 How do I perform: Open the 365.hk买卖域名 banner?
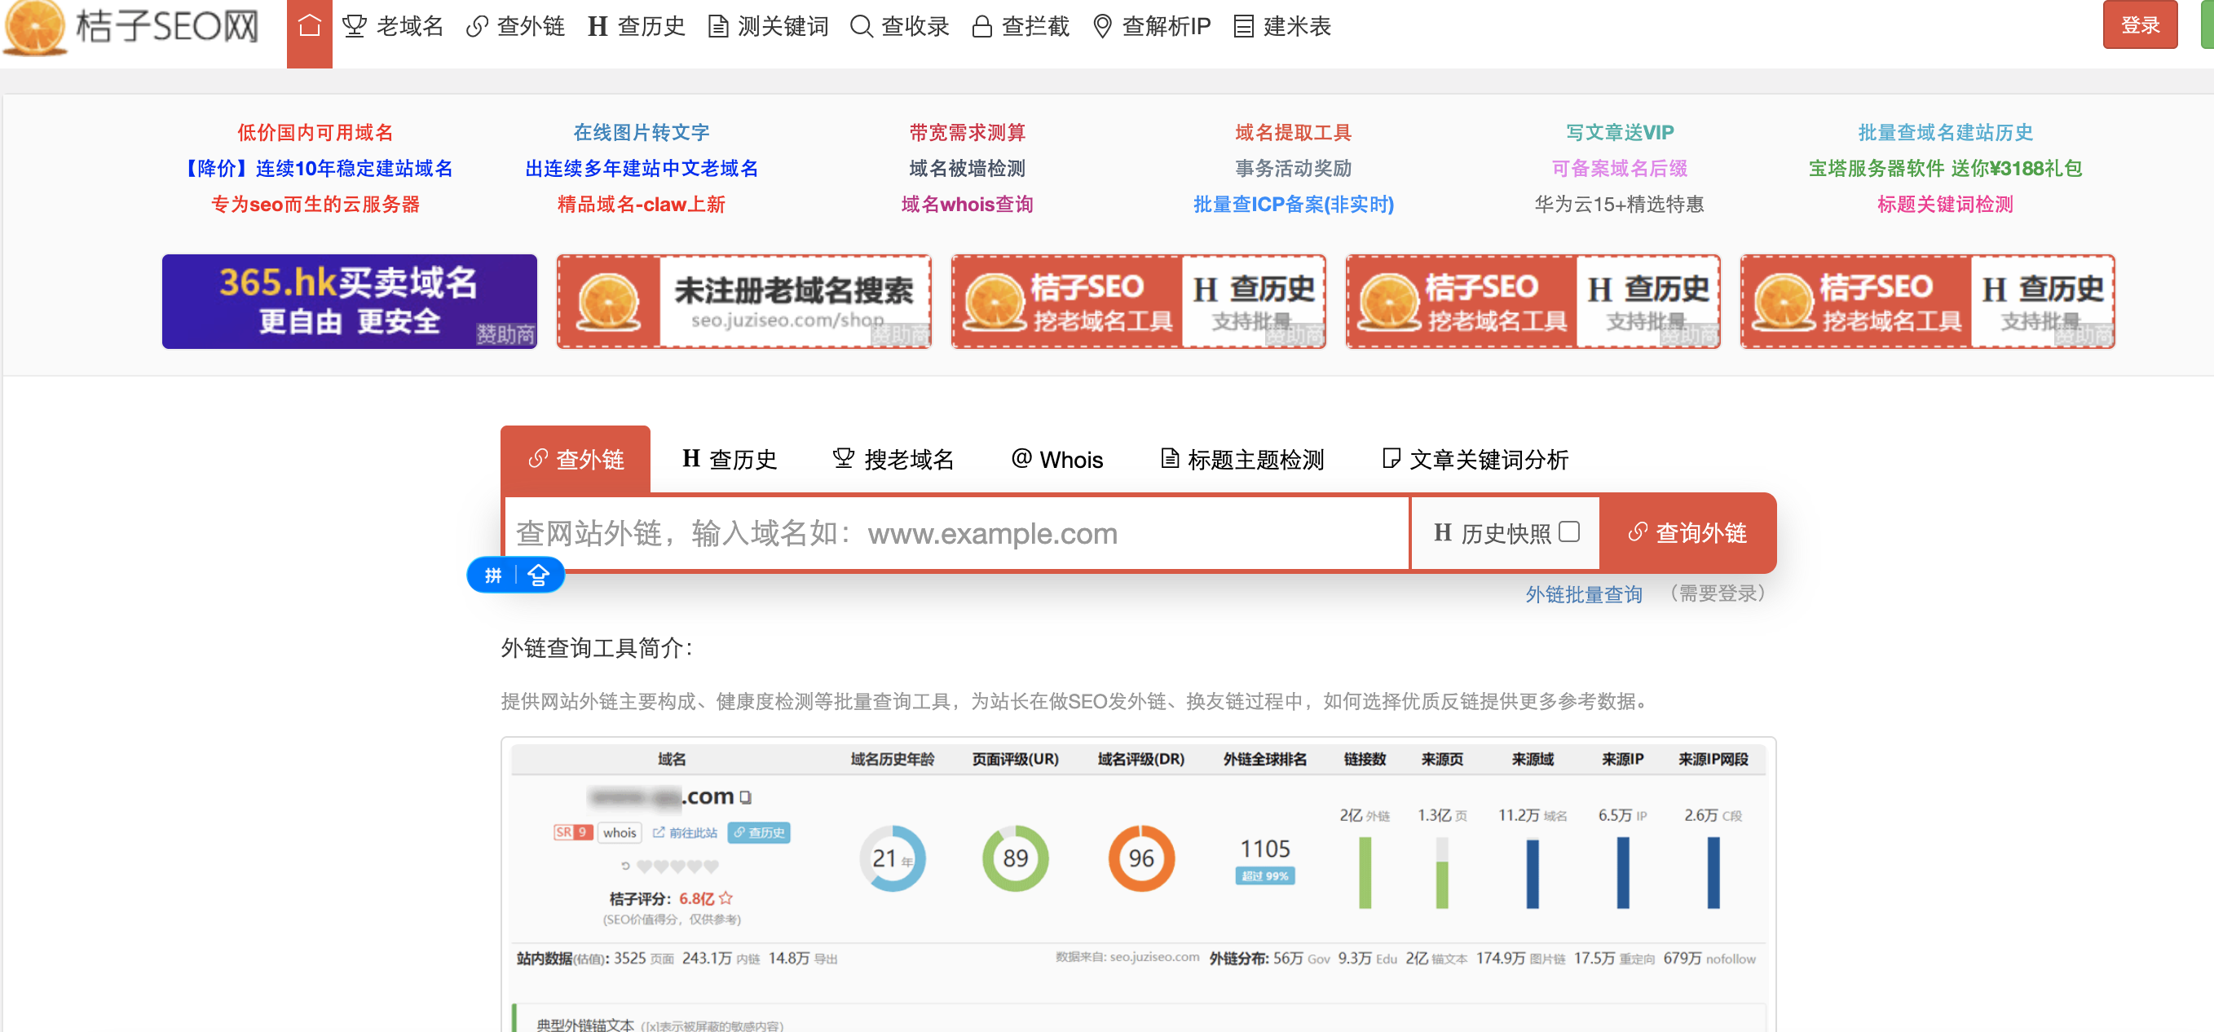pyautogui.click(x=349, y=302)
